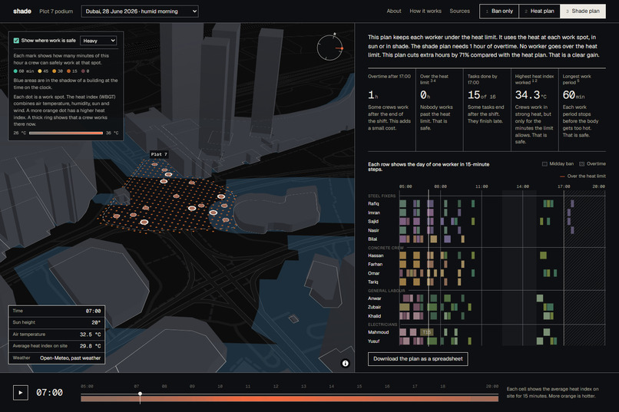Click the Sun height 20° row
Screen dimensions: 619x412
pos(57,322)
